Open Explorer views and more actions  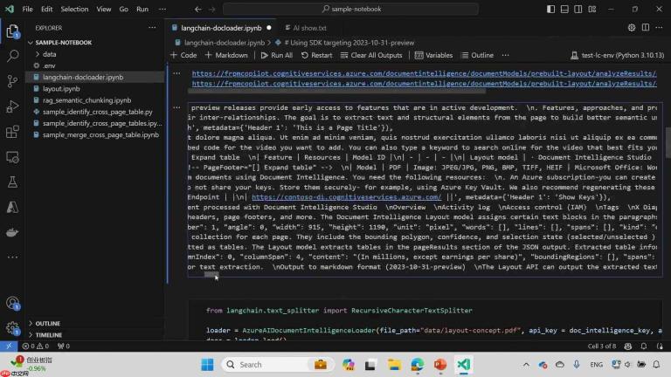pyautogui.click(x=152, y=28)
